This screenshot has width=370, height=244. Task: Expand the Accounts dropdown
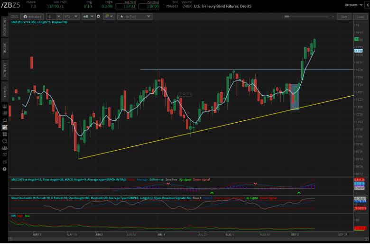(354, 5)
